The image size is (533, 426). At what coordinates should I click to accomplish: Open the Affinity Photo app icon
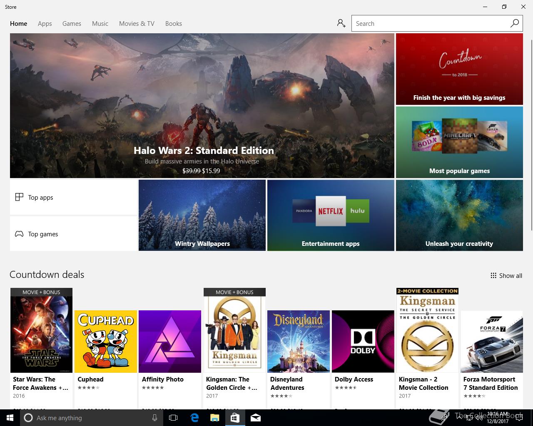coord(170,342)
